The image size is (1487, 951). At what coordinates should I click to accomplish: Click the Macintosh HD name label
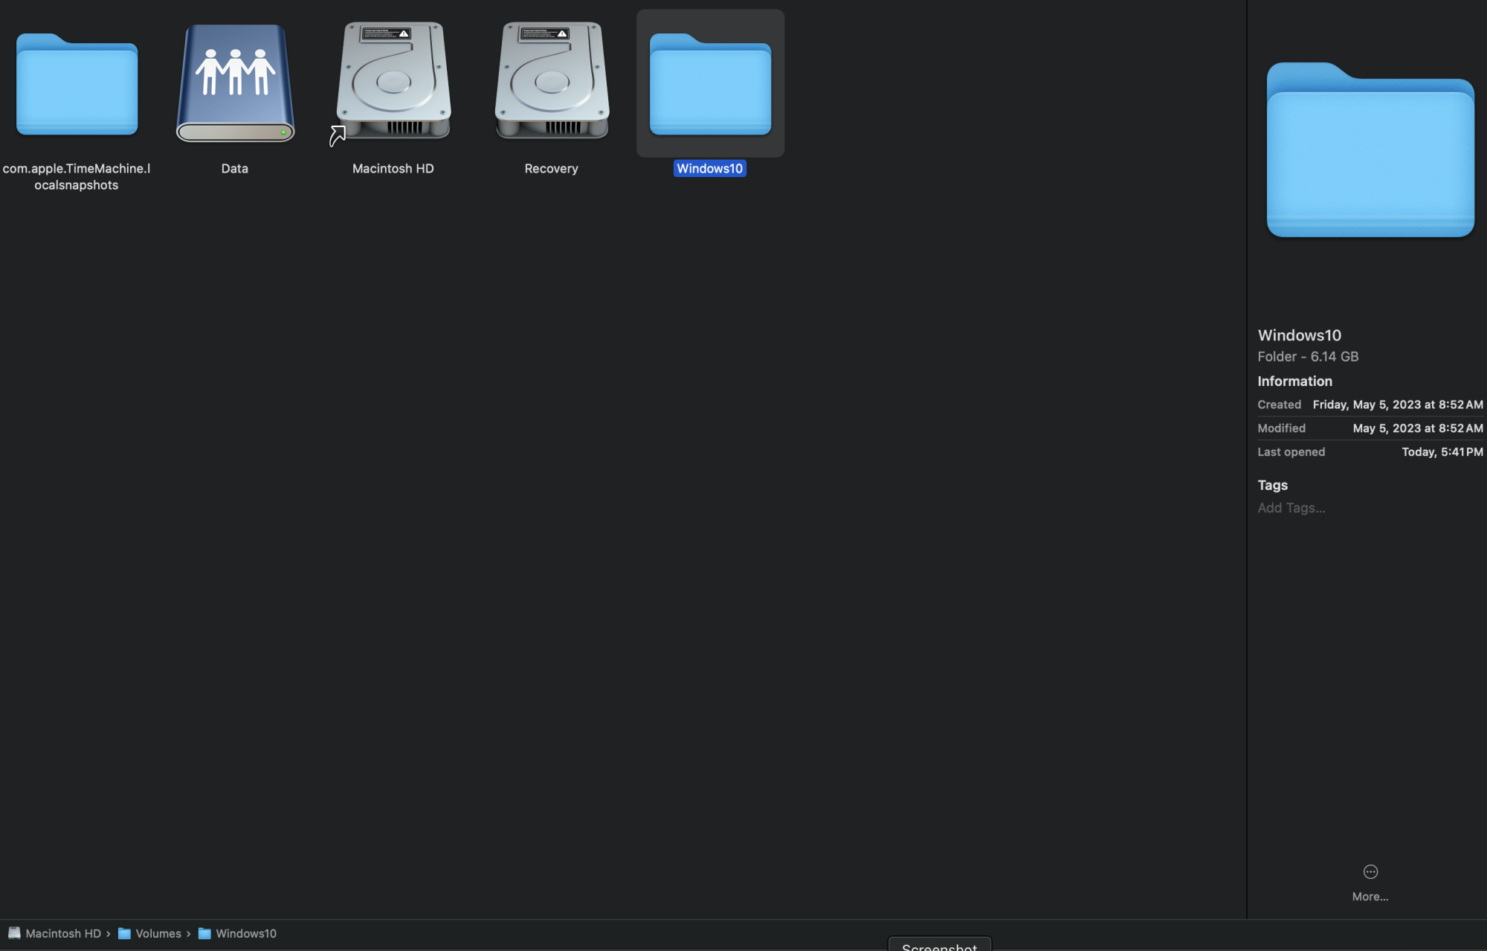coord(393,169)
